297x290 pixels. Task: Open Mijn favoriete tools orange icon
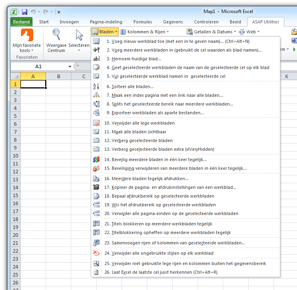tap(27, 35)
